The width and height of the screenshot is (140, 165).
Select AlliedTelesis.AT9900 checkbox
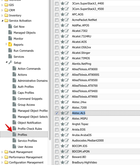[57, 97]
